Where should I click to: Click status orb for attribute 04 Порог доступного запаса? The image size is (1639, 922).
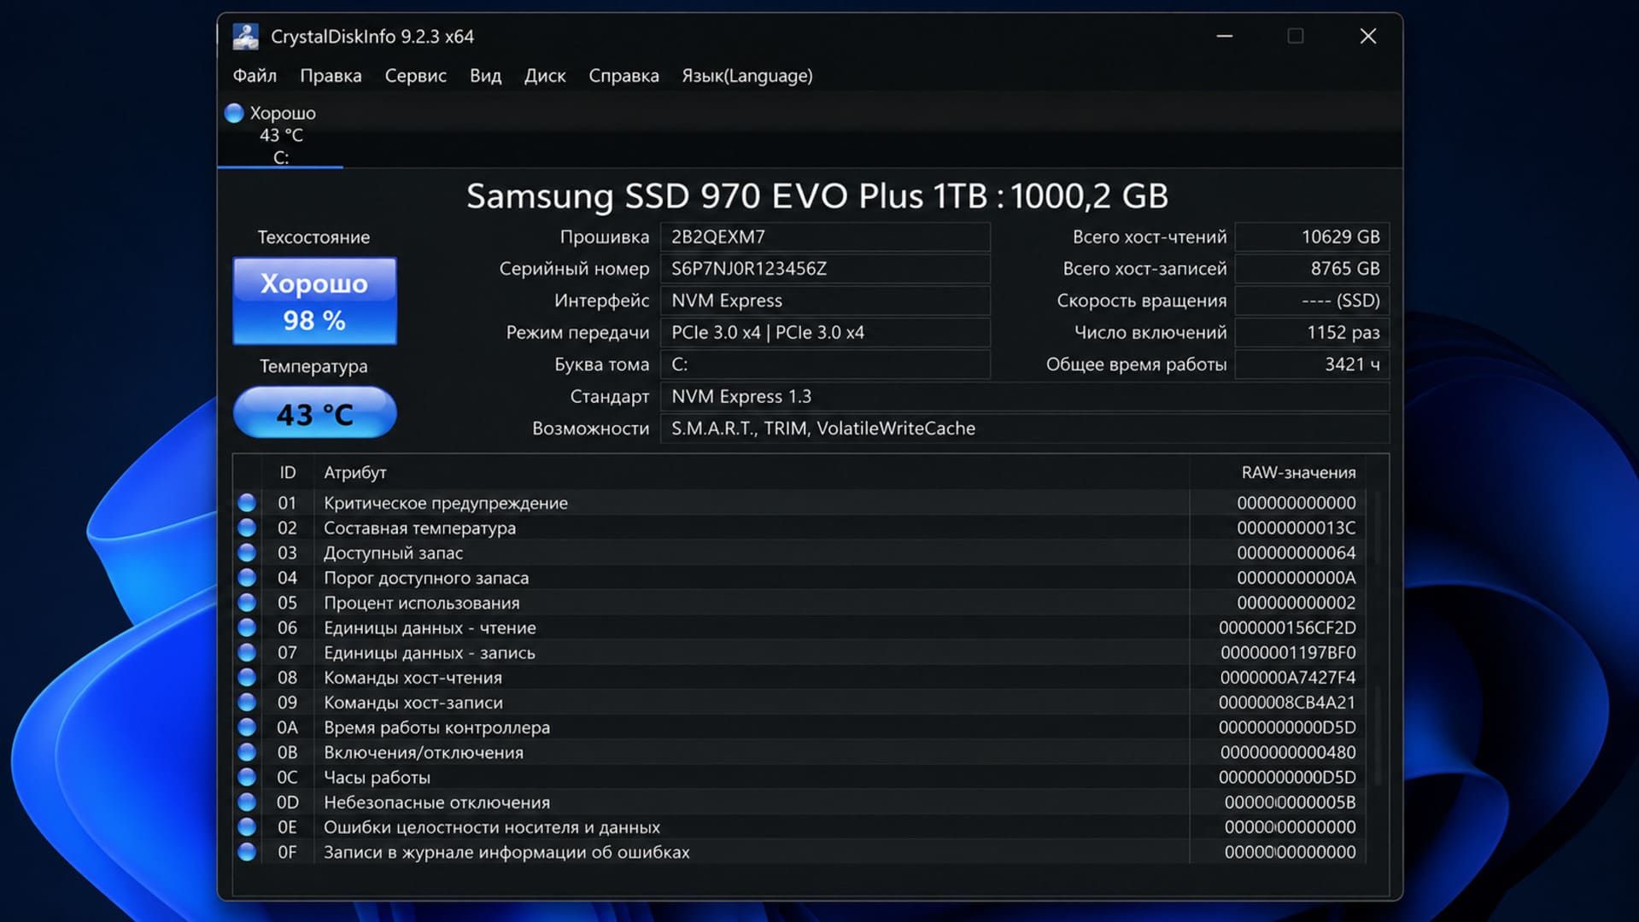point(247,578)
